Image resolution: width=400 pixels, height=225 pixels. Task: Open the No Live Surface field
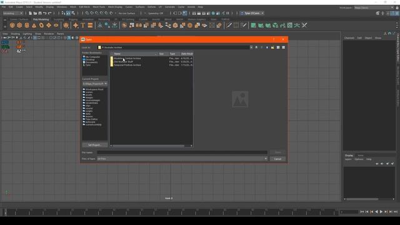(127, 13)
